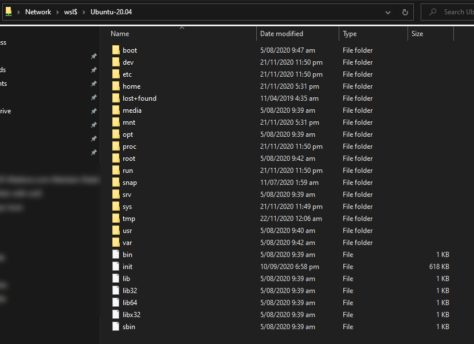Click date 10/09/2020 6:58 pm of init

(x=289, y=267)
